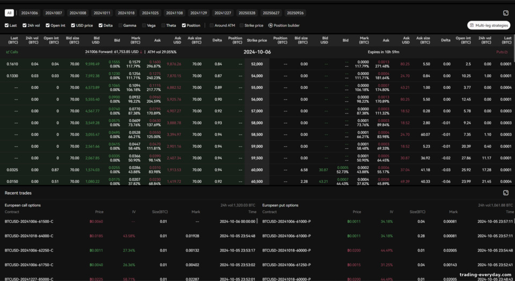Screen dimensions: 515x281
Task: Expand the option chain panel to fullscreen
Action: (x=506, y=13)
